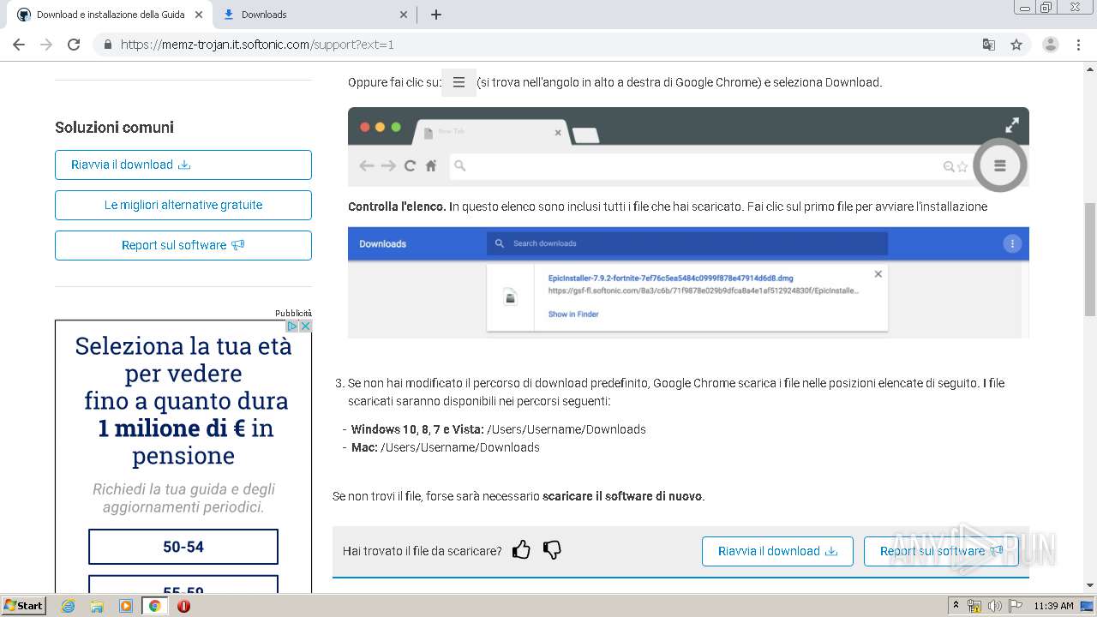Click the taskbar clock 11:39 AM

1053,606
